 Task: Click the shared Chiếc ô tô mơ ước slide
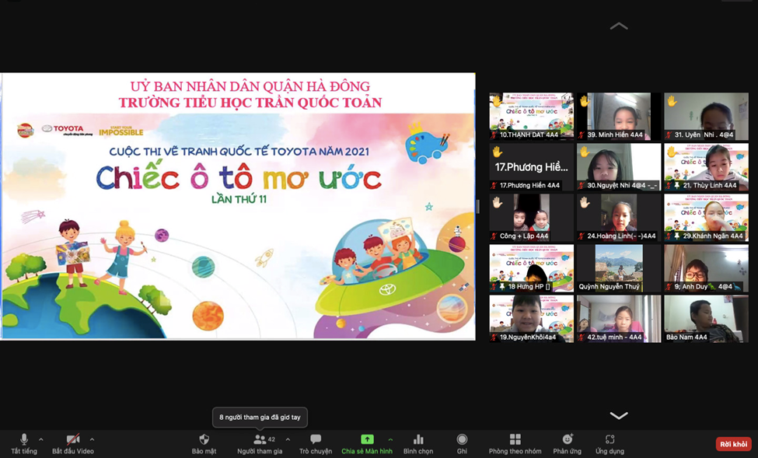238,207
